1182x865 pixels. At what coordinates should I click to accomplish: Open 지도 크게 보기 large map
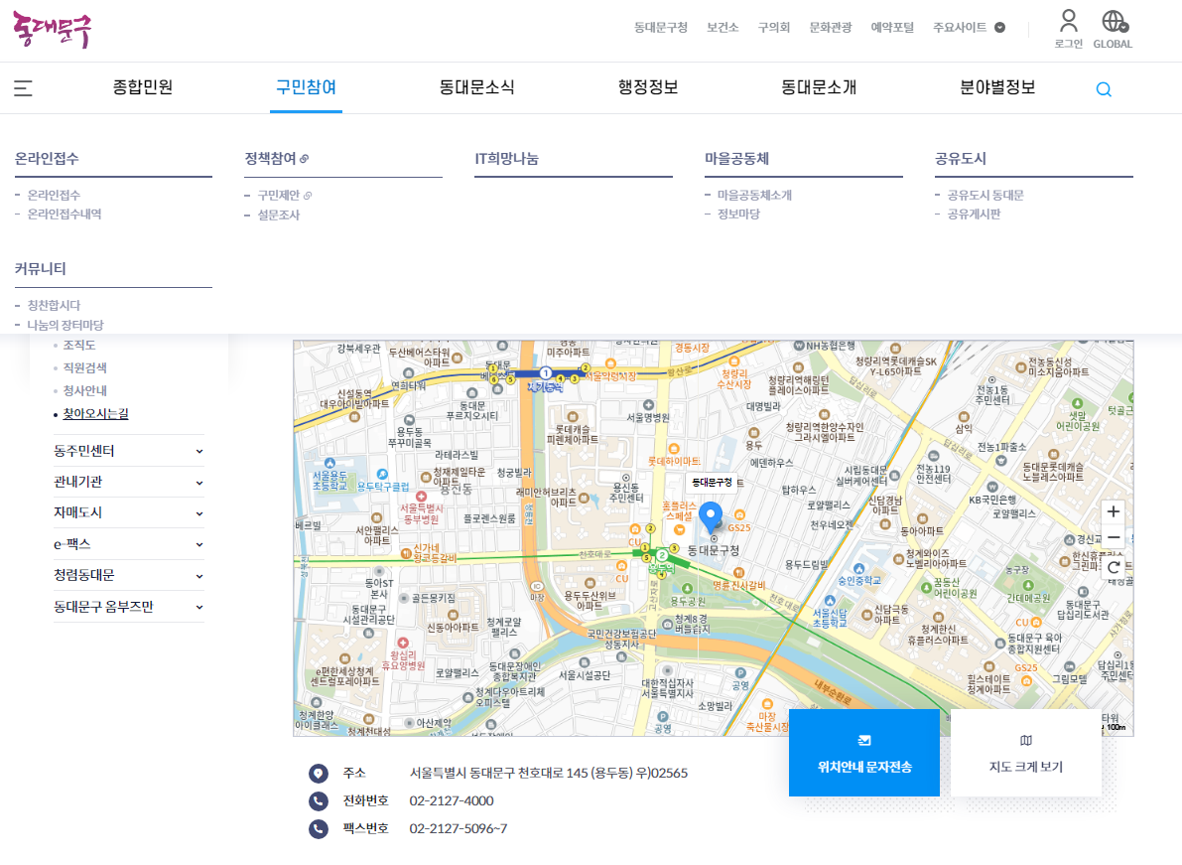[x=1026, y=753]
